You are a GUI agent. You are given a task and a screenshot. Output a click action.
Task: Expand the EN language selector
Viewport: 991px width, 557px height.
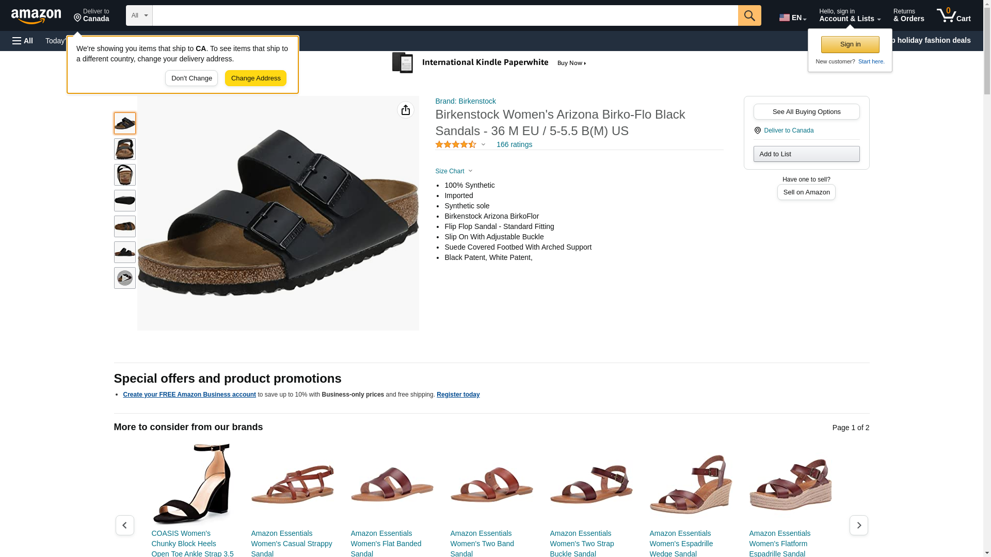[793, 18]
